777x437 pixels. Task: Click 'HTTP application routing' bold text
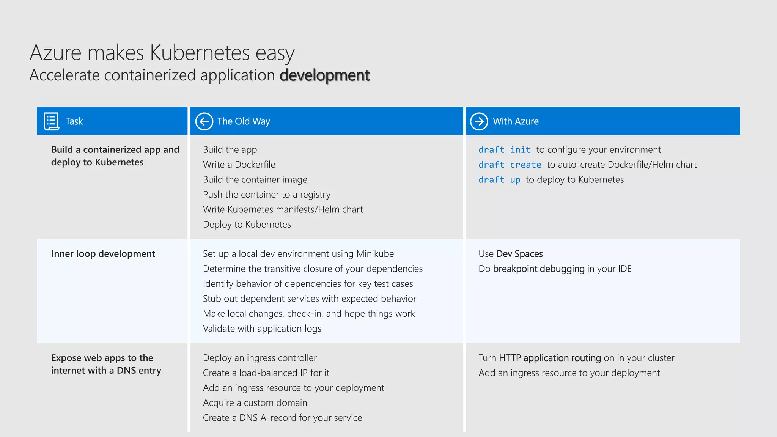point(550,358)
